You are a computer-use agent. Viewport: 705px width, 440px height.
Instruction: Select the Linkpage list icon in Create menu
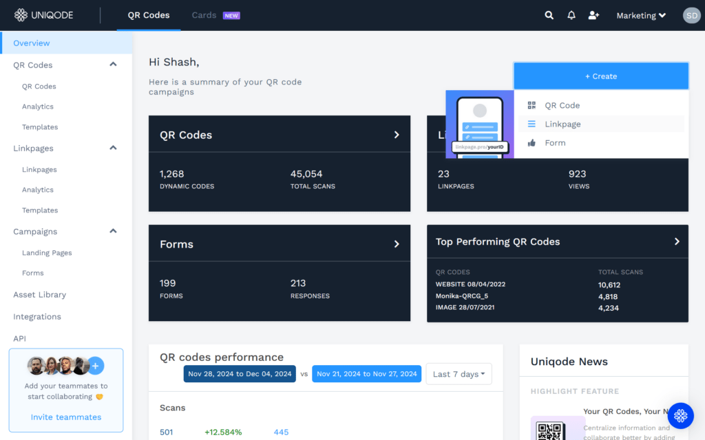[x=531, y=124]
